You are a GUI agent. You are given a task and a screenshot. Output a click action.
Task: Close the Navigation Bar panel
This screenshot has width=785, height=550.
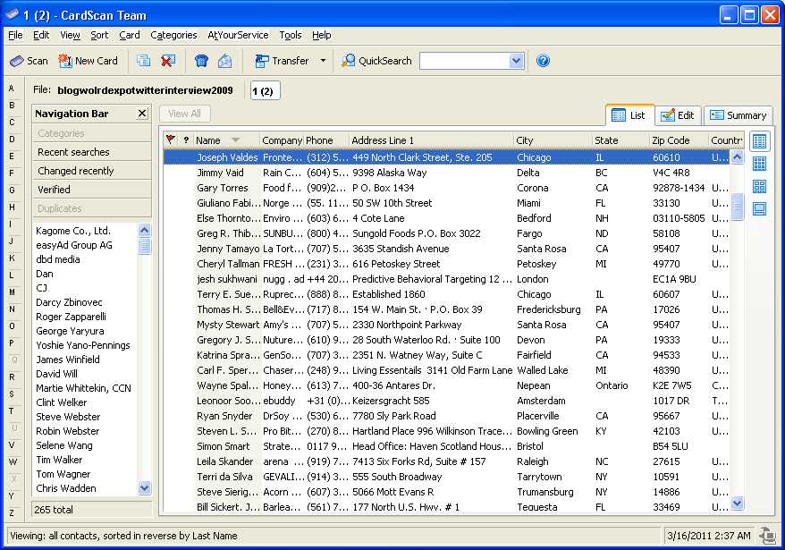point(142,114)
